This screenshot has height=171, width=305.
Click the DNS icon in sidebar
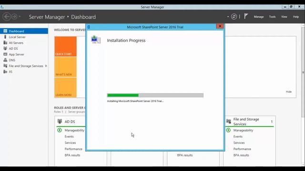[5, 60]
